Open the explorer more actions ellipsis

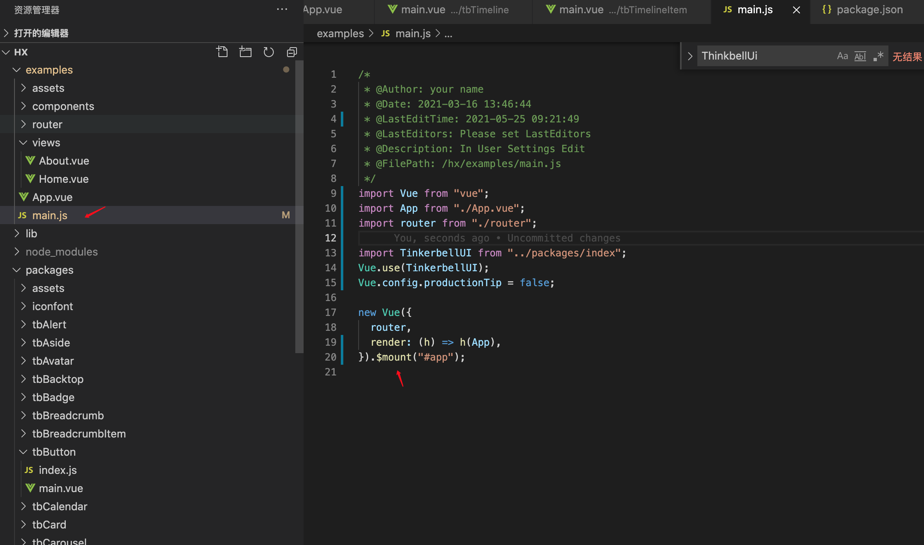coord(282,9)
